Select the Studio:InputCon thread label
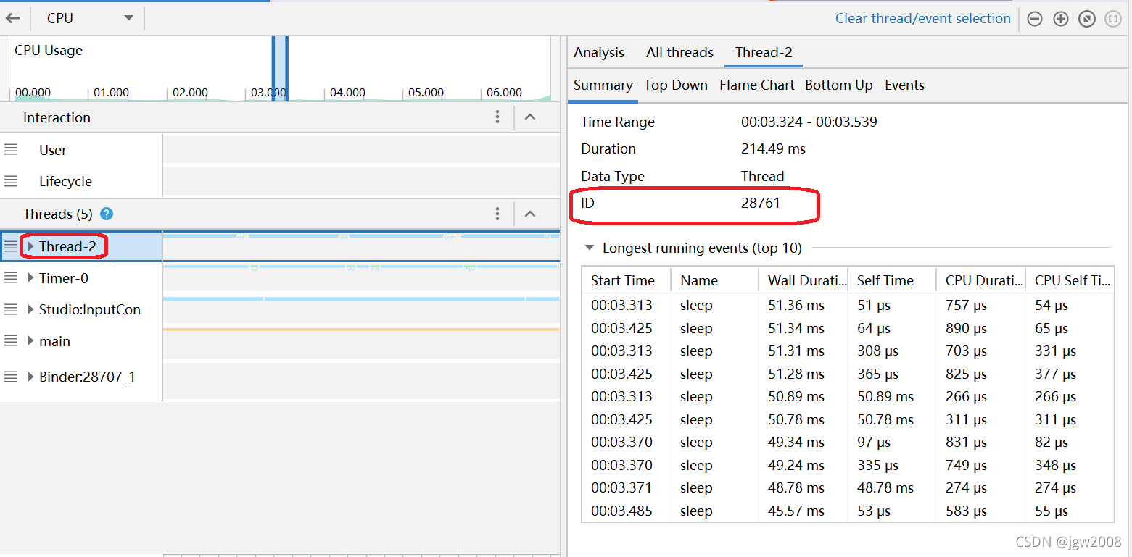 point(90,310)
